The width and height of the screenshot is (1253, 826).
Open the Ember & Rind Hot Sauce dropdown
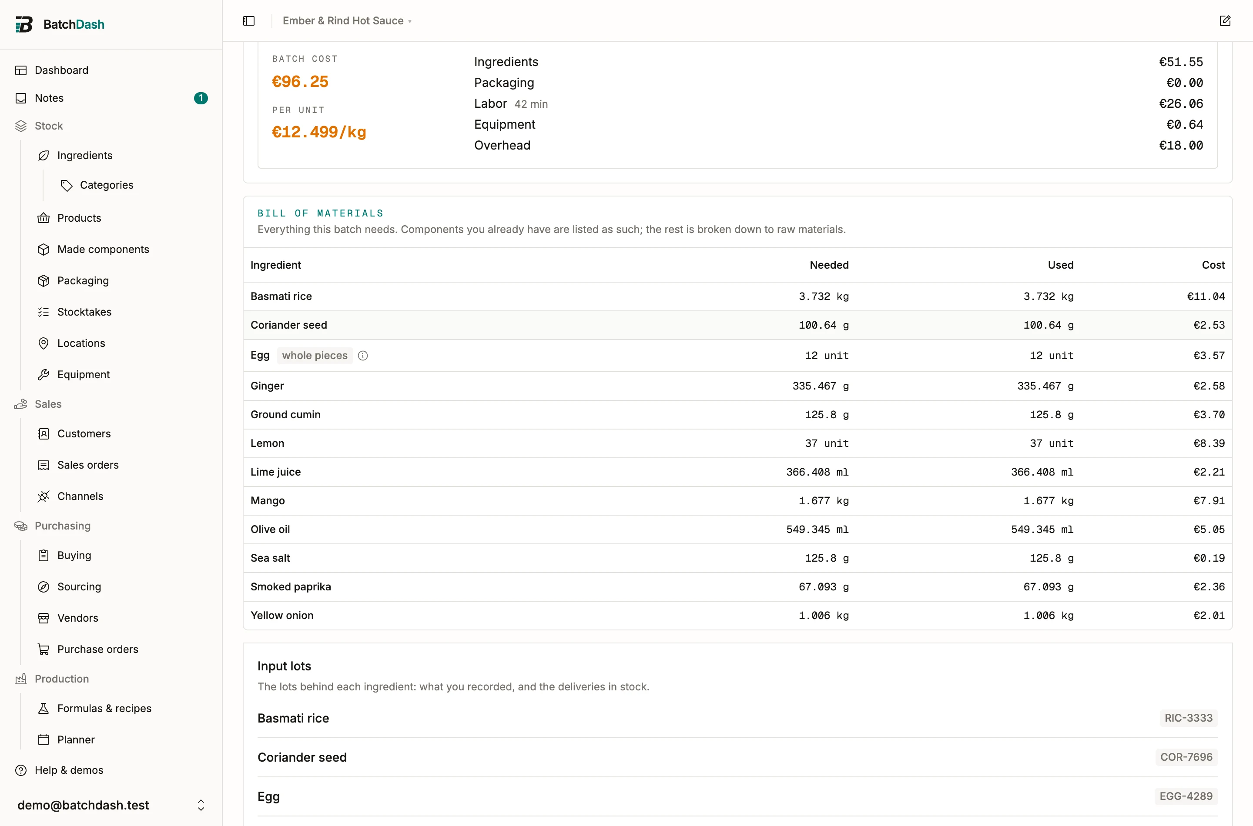click(347, 20)
